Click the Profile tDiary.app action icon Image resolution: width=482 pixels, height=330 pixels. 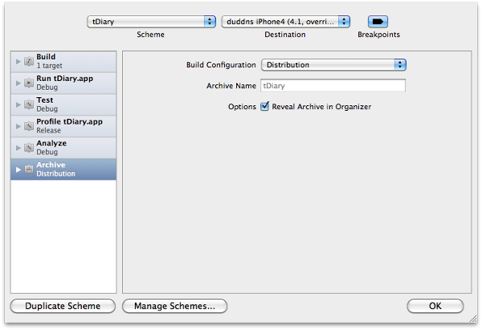[28, 126]
